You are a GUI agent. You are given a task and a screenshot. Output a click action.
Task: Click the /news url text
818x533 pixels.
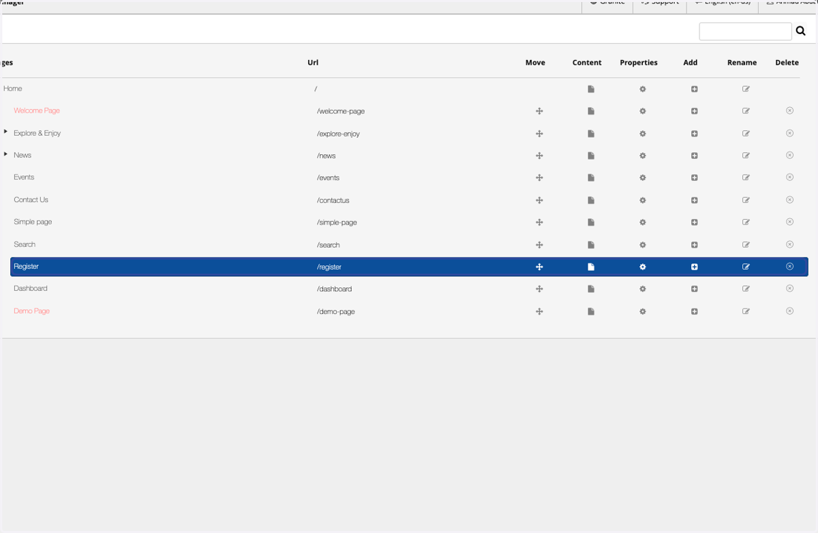coord(327,156)
